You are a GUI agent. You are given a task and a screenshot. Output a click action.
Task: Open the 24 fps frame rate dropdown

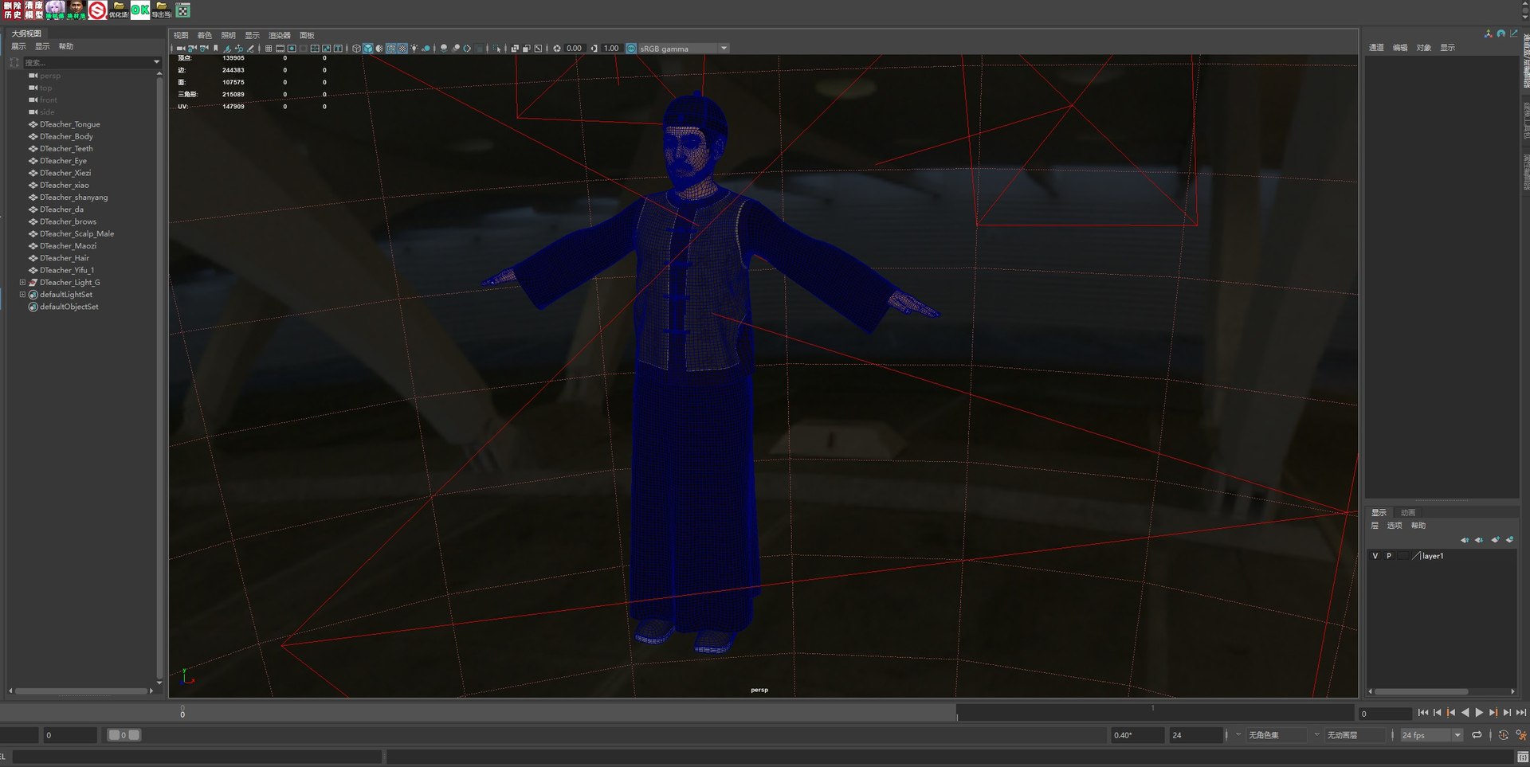(x=1457, y=735)
